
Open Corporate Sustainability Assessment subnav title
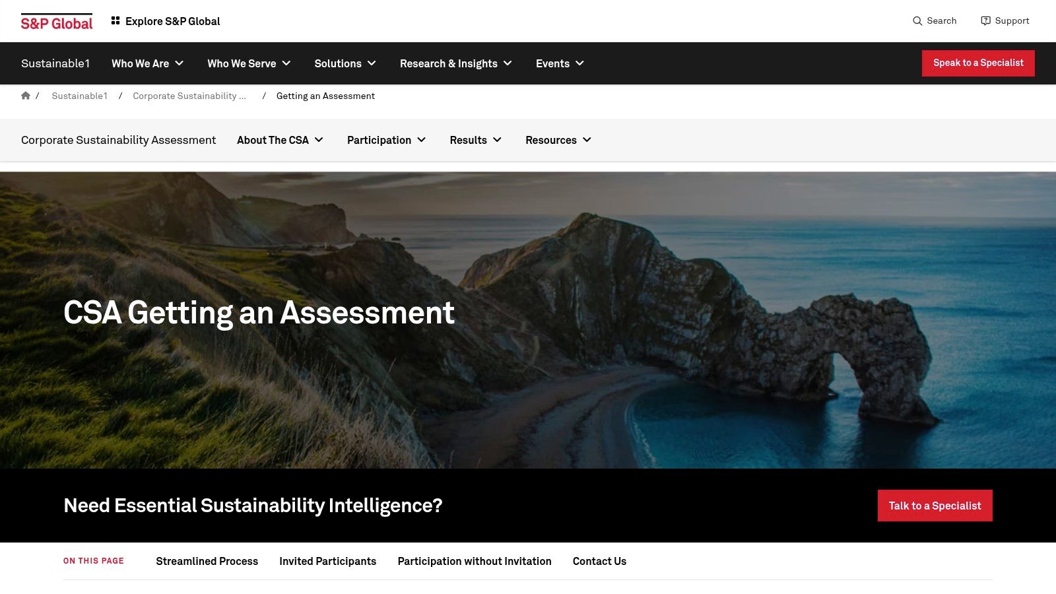(x=118, y=140)
